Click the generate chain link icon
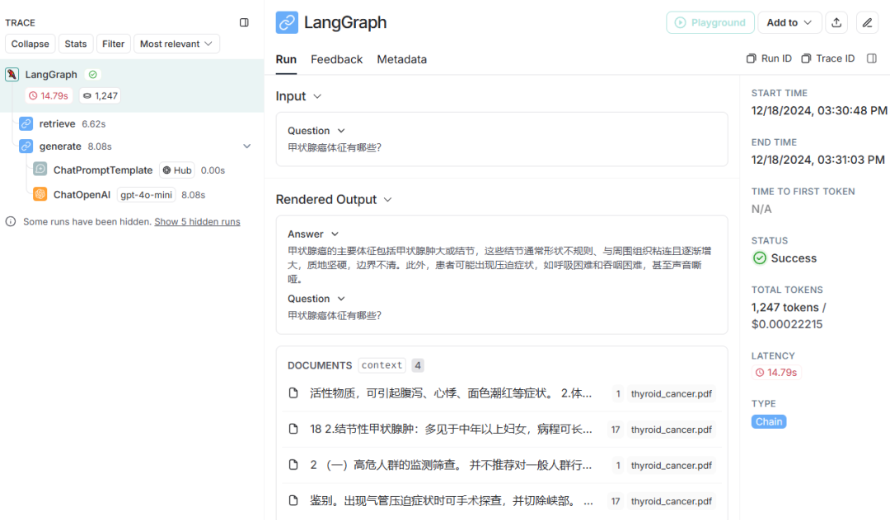The height and width of the screenshot is (520, 890). [x=26, y=146]
